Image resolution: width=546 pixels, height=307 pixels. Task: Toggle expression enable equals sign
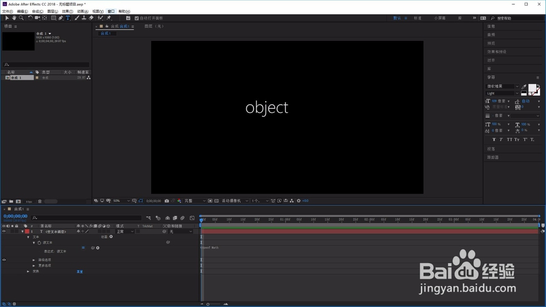coord(83,248)
